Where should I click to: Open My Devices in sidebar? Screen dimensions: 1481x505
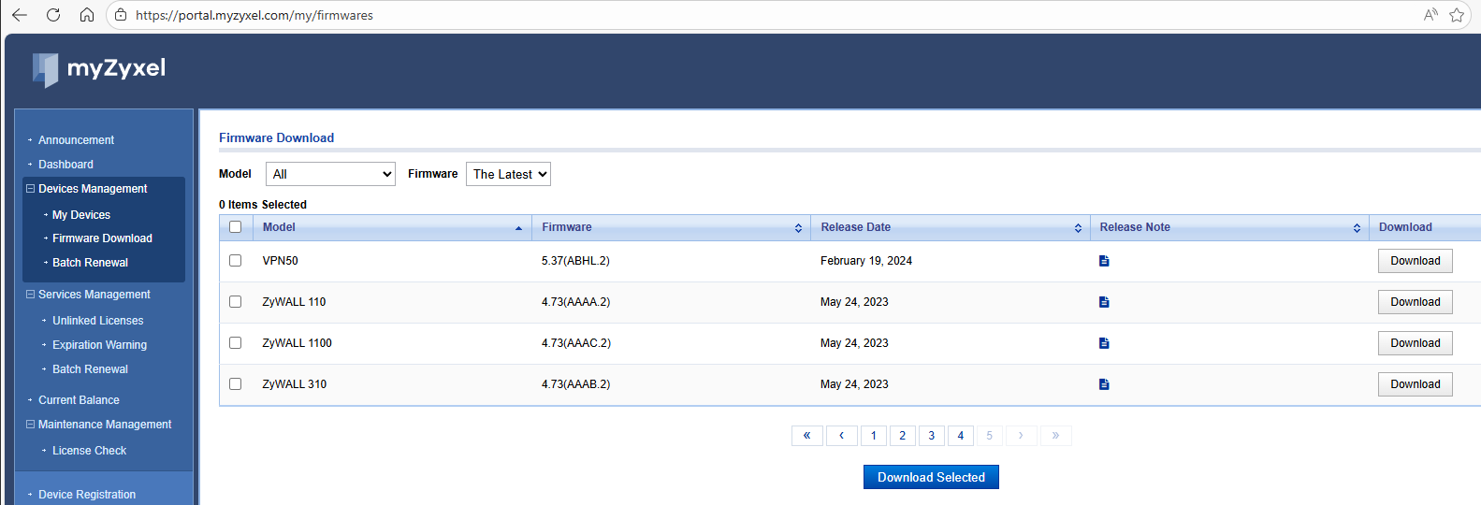(x=81, y=215)
